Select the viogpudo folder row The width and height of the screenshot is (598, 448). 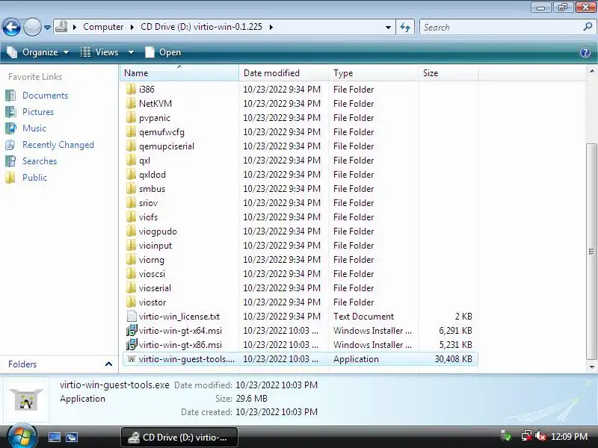click(300, 231)
